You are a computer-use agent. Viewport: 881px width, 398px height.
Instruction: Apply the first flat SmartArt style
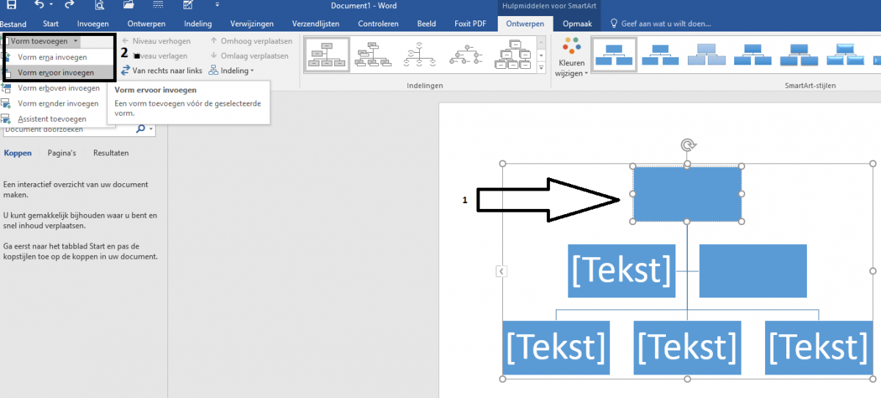pos(614,55)
